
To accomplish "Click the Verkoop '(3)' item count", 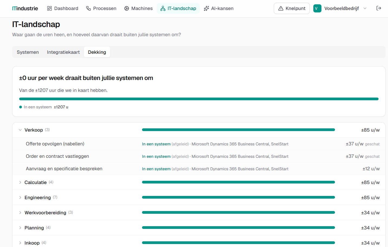I will pos(47,130).
